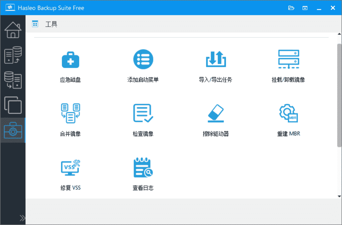Open the Clone sidebar tab
This screenshot has width=342, height=225.
click(13, 105)
